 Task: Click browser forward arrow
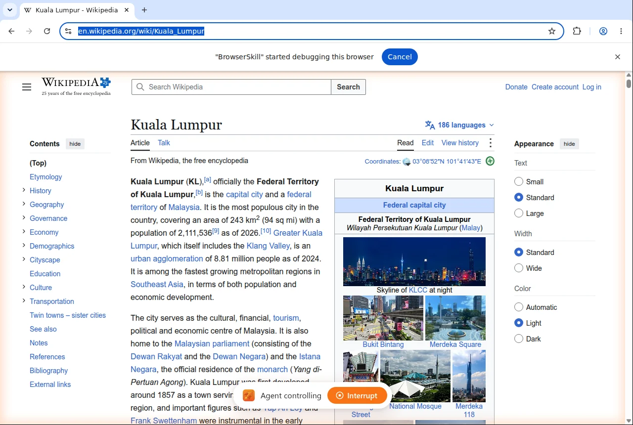pos(29,31)
